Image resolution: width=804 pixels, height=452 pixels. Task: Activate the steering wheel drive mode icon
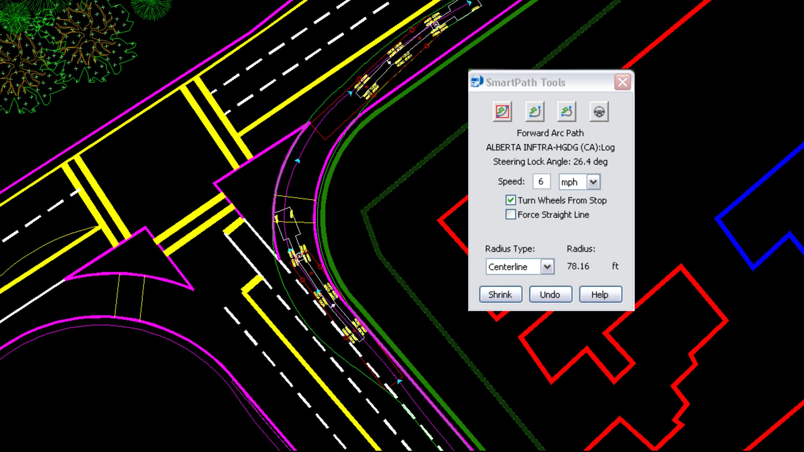599,112
